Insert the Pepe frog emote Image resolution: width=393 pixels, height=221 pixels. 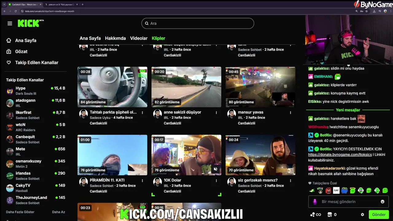(344, 191)
